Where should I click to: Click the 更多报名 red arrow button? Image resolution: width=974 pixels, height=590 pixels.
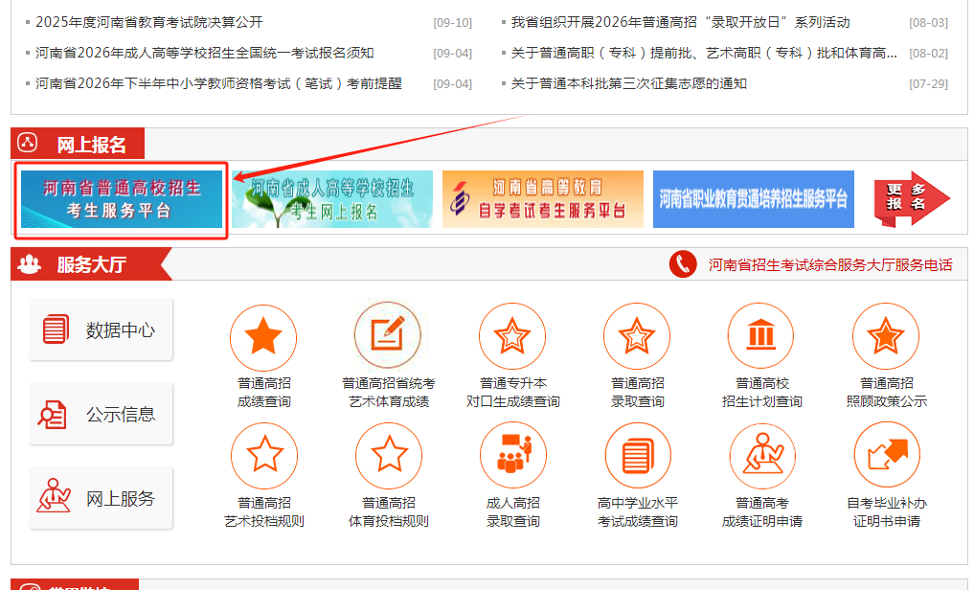912,198
